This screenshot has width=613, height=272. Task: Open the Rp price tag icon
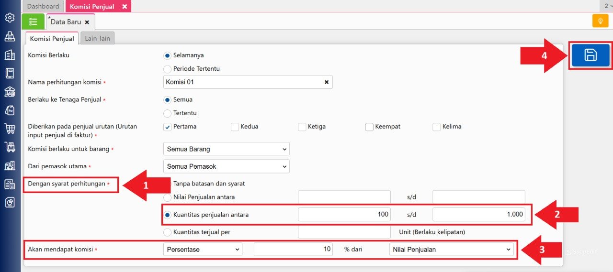pyautogui.click(x=10, y=110)
